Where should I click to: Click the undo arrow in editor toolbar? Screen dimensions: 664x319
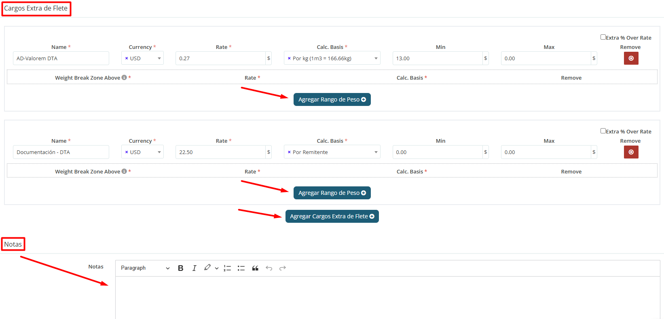click(269, 268)
